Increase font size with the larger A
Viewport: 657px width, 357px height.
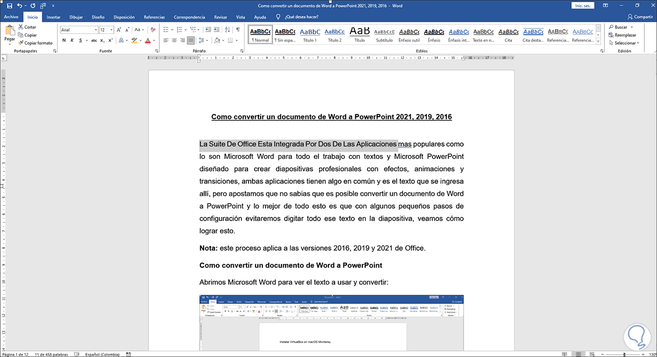point(120,30)
